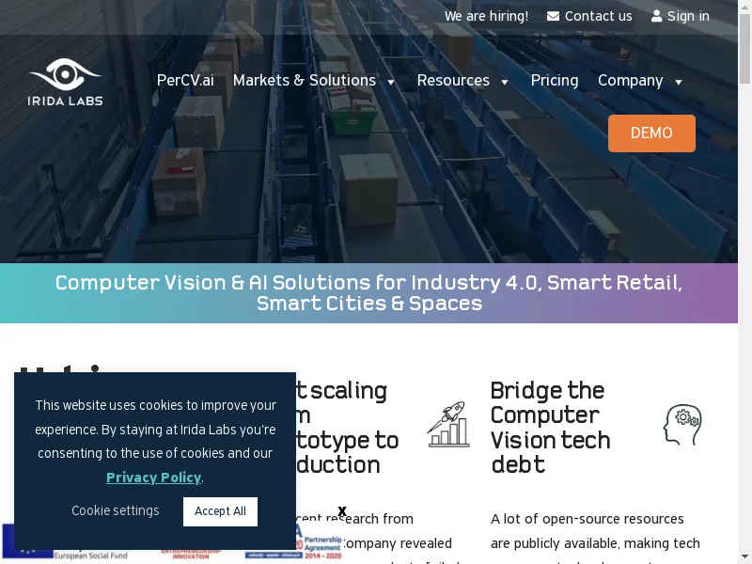Close the cookie banner with the x

pos(342,510)
